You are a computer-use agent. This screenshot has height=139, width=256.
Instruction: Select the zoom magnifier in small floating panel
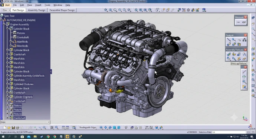coord(244,82)
